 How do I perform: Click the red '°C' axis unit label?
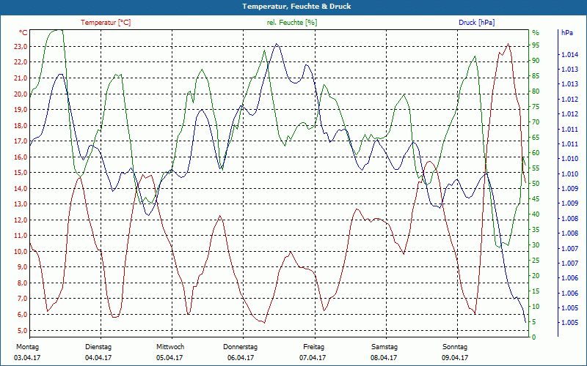pos(23,33)
